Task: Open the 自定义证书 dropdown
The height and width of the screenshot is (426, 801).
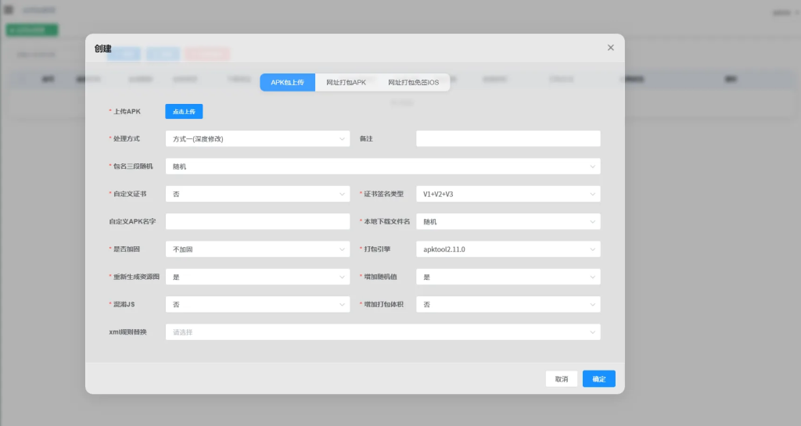Action: tap(257, 194)
